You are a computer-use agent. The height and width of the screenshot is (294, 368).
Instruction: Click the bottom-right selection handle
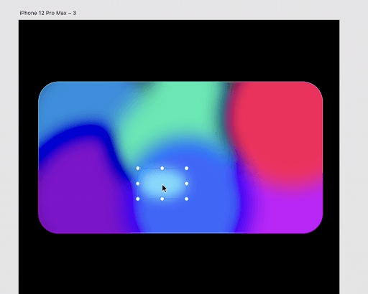(x=186, y=199)
